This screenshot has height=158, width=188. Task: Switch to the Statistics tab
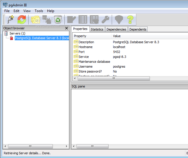pos(97,29)
